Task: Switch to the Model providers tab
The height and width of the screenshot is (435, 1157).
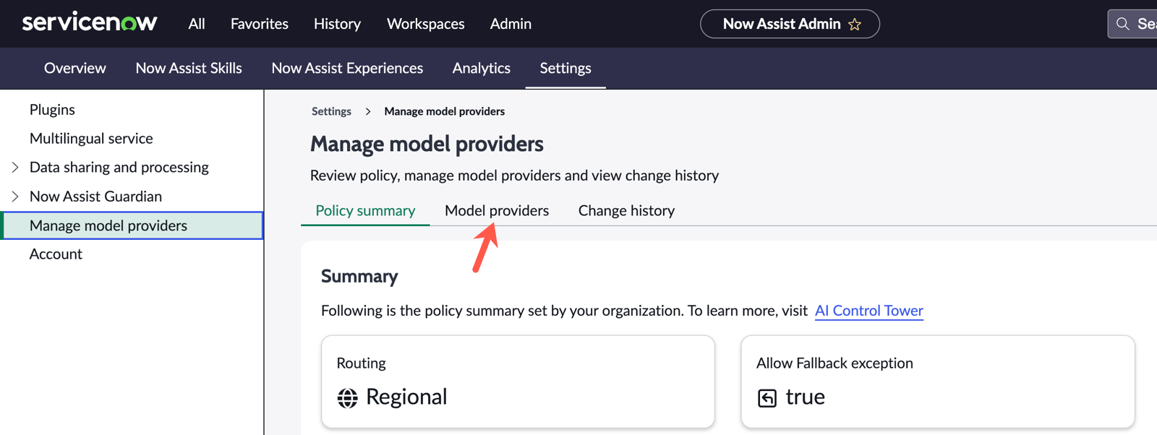Action: pyautogui.click(x=497, y=210)
